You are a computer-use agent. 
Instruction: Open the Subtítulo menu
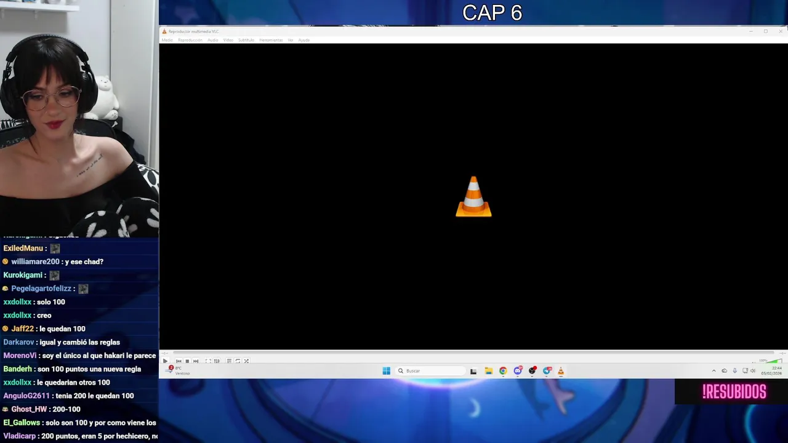[x=246, y=40]
